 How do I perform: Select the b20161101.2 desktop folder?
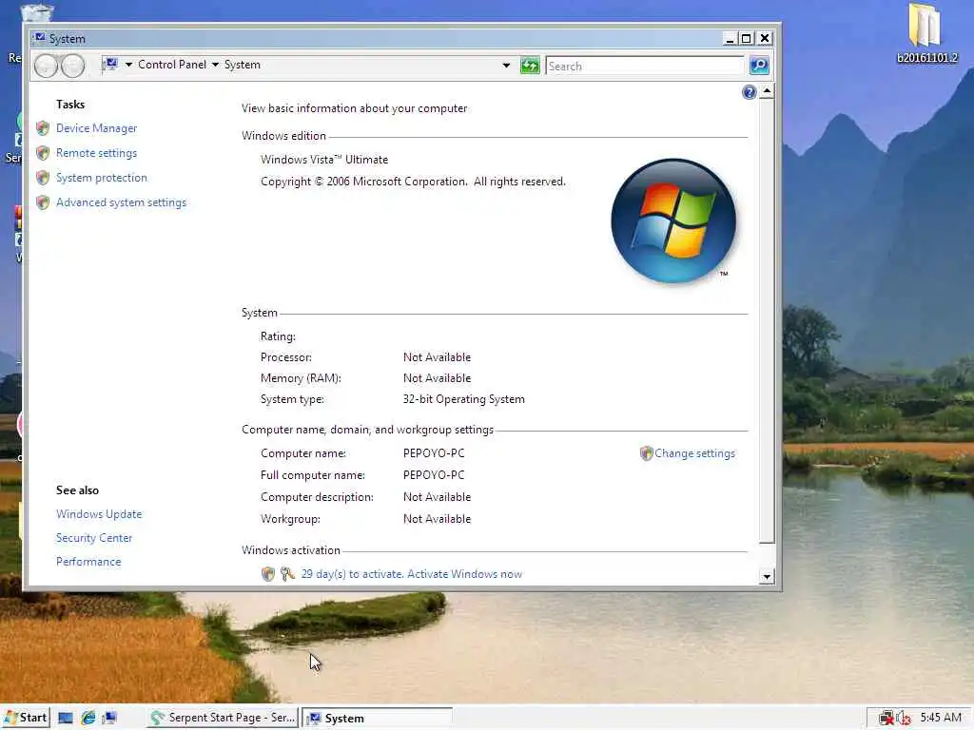pos(926,33)
